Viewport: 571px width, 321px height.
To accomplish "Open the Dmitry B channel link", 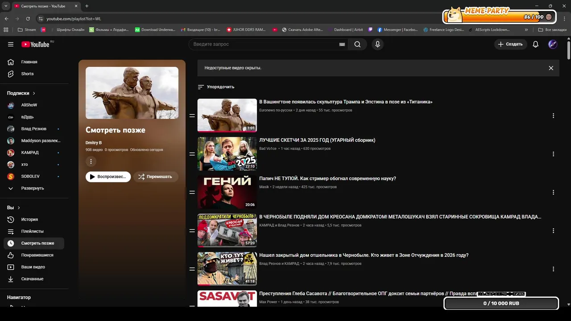I will [x=94, y=143].
